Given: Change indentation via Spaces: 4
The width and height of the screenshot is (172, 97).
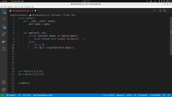Looking at the screenshot, I should [120, 95].
